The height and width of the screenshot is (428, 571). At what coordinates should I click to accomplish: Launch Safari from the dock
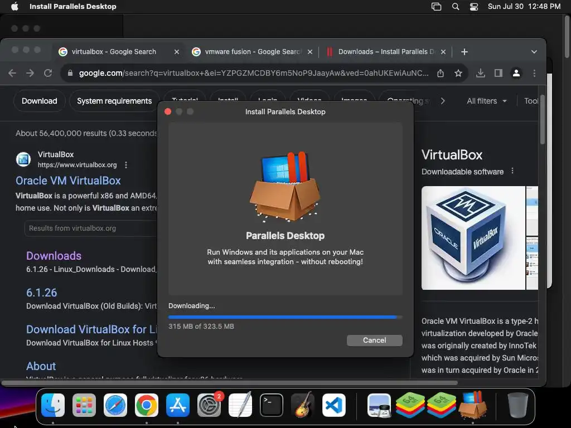115,405
